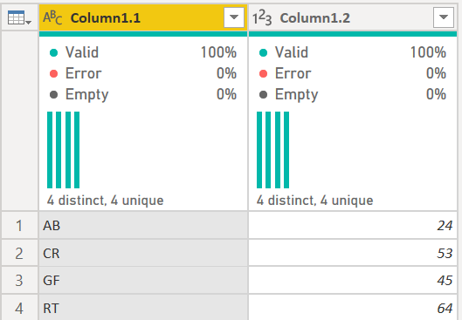462x320 pixels.
Task: Select row number 3
Action: (x=19, y=281)
